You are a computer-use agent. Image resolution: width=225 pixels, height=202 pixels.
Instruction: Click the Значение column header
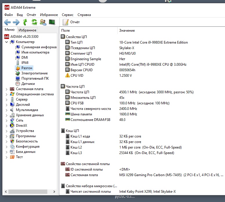click(127, 31)
